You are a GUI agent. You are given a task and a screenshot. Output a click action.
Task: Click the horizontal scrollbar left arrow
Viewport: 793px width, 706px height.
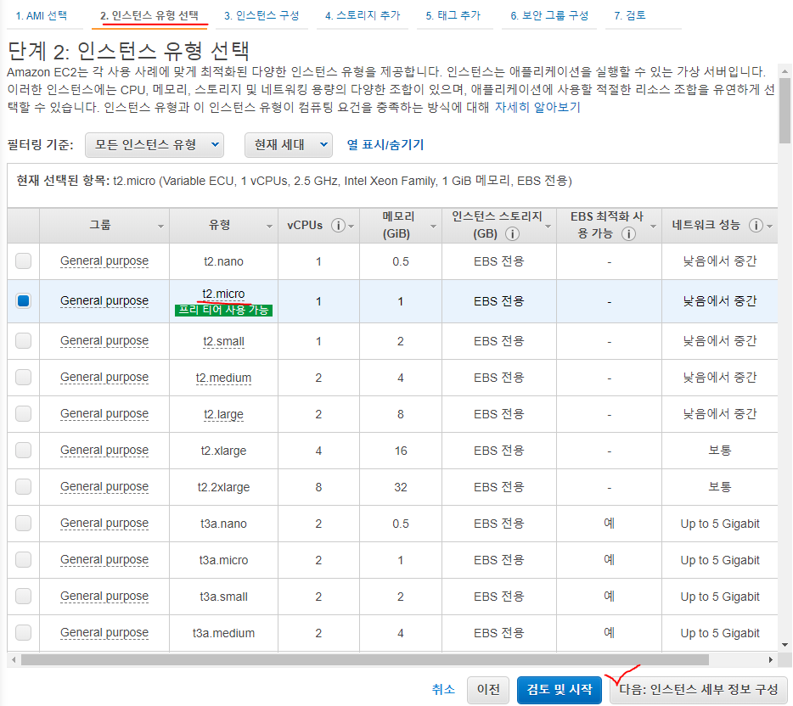14,659
